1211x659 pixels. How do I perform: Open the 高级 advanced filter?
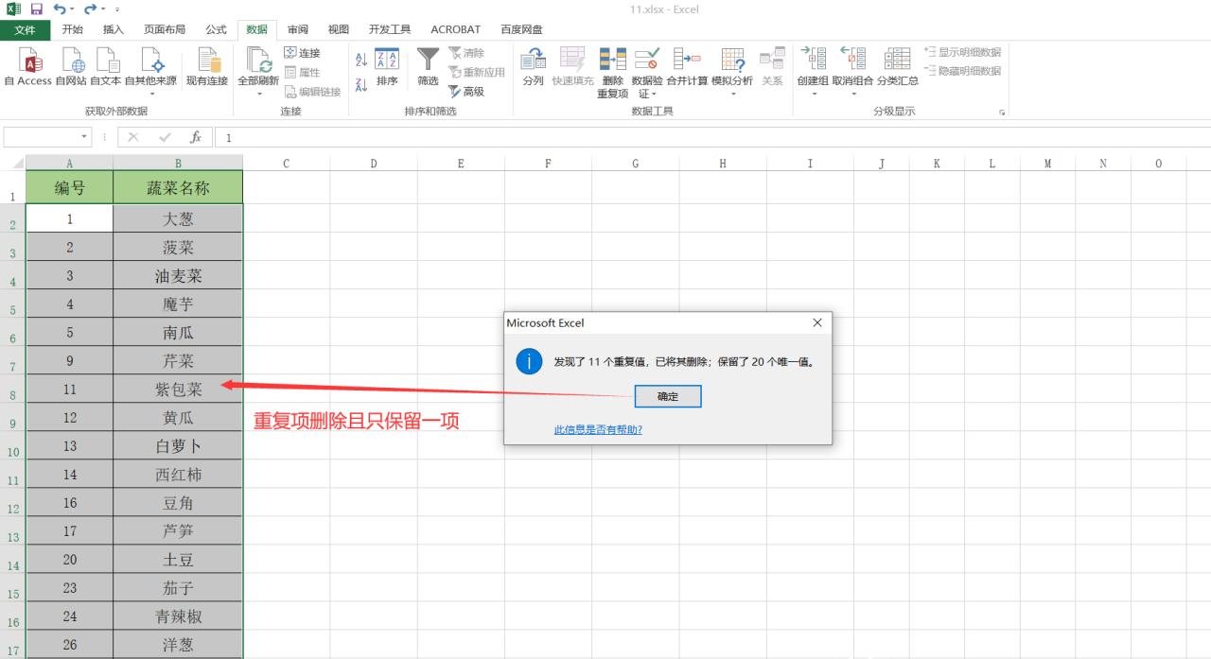coord(466,92)
